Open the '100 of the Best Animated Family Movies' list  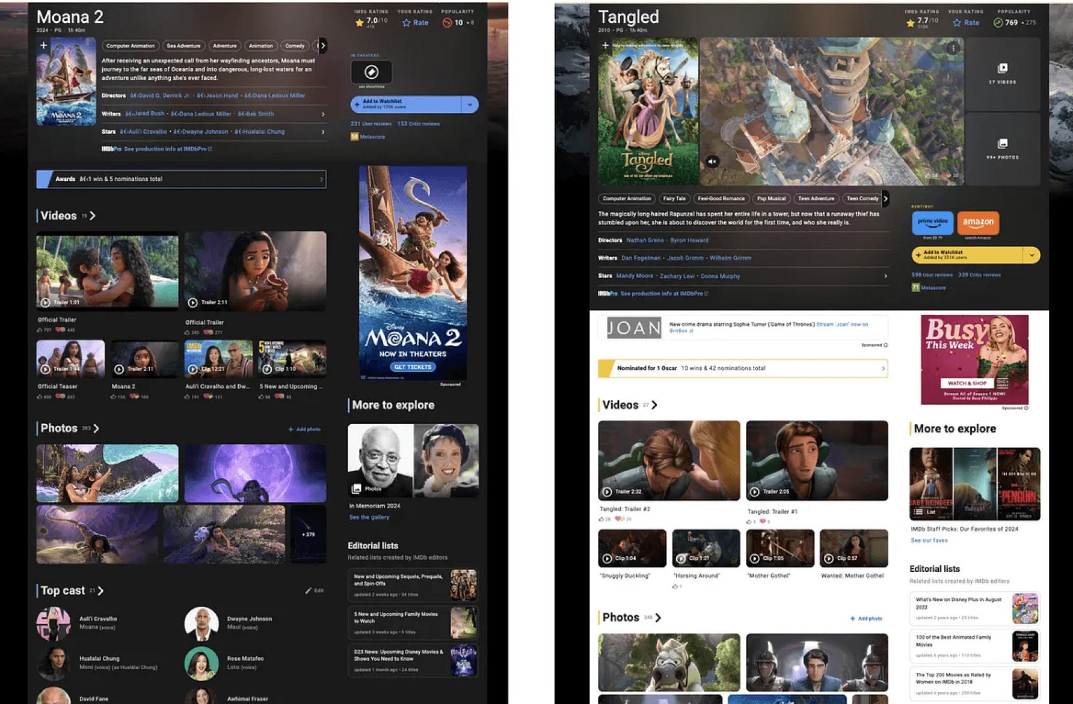coord(975,646)
